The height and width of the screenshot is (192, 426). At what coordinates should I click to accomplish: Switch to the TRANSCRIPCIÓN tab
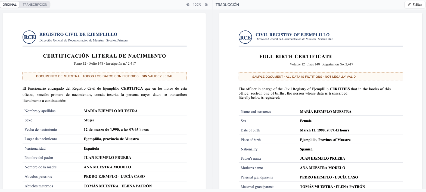[x=35, y=5]
